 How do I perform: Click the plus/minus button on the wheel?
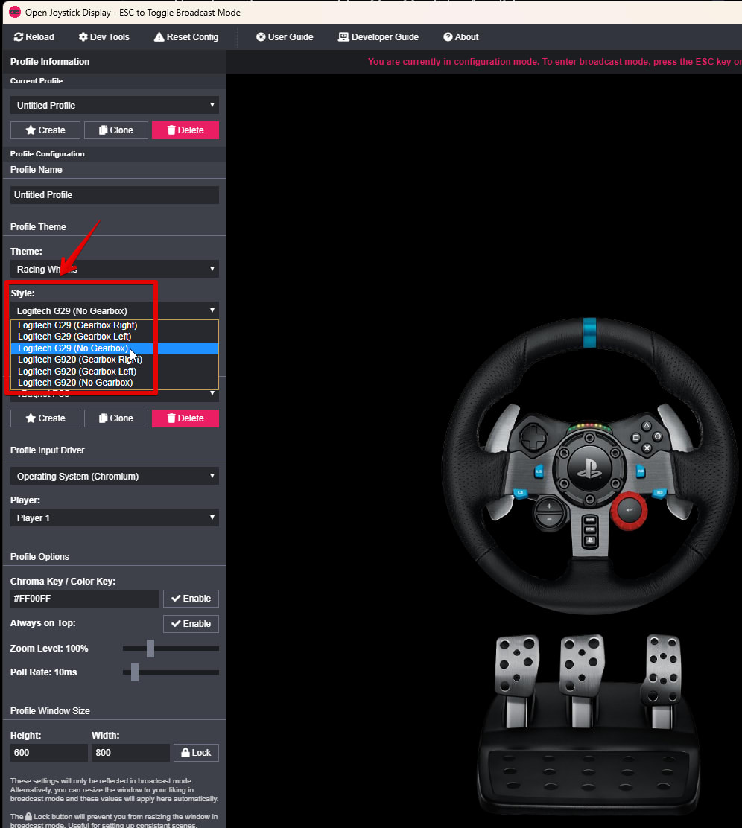tap(549, 513)
